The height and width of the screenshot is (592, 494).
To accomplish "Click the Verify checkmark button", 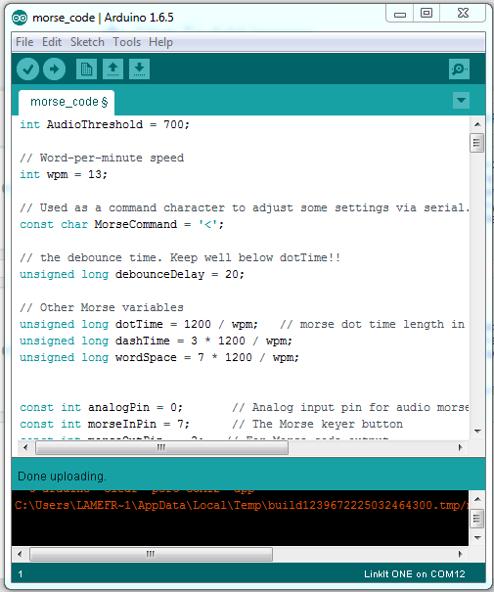I will coord(27,69).
